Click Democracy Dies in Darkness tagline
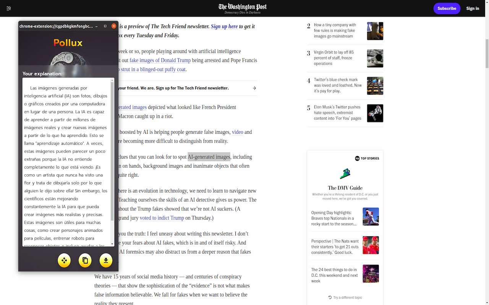This screenshot has width=489, height=305. (x=243, y=13)
